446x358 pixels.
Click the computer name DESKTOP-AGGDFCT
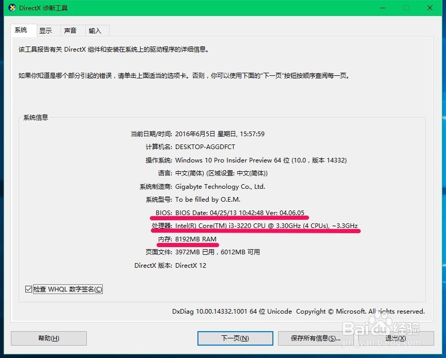pos(205,147)
